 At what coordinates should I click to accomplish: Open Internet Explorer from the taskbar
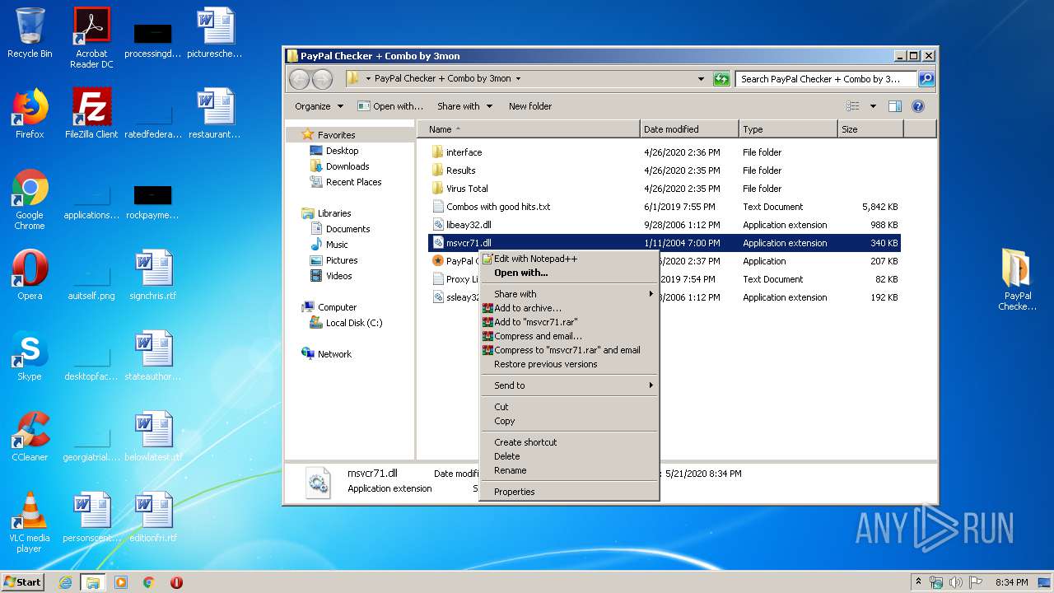(x=65, y=582)
